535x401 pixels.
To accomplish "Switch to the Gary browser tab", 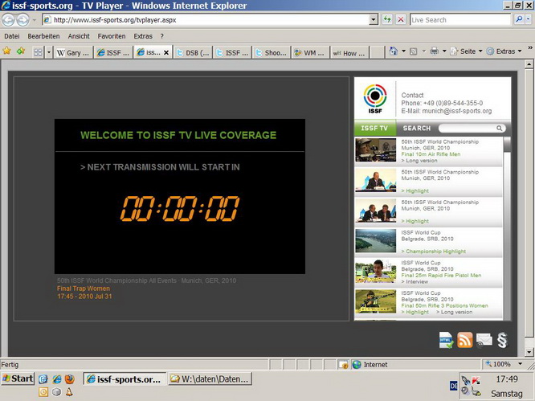I will [x=72, y=52].
